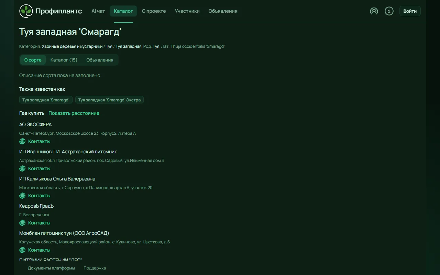The height and width of the screenshot is (275, 440).
Task: Click address Санкт-Петербург, Московское шоссе 23
Action: point(77,133)
